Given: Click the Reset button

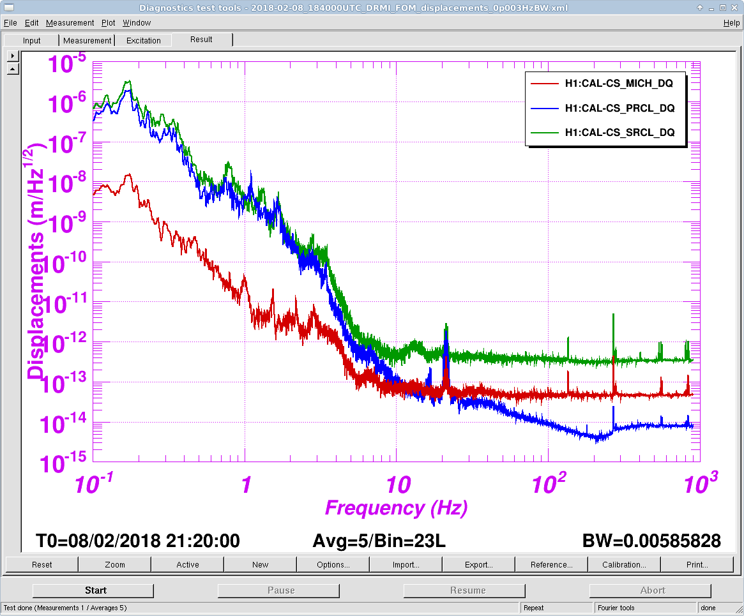Looking at the screenshot, I should (x=42, y=564).
